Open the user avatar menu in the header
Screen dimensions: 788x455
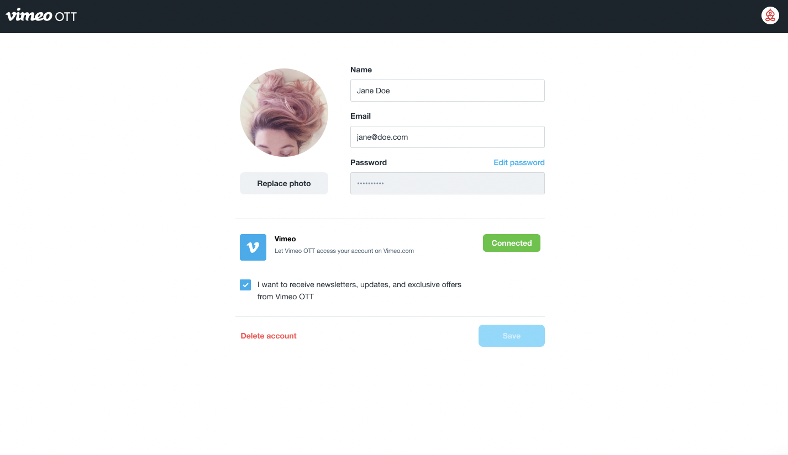770,15
